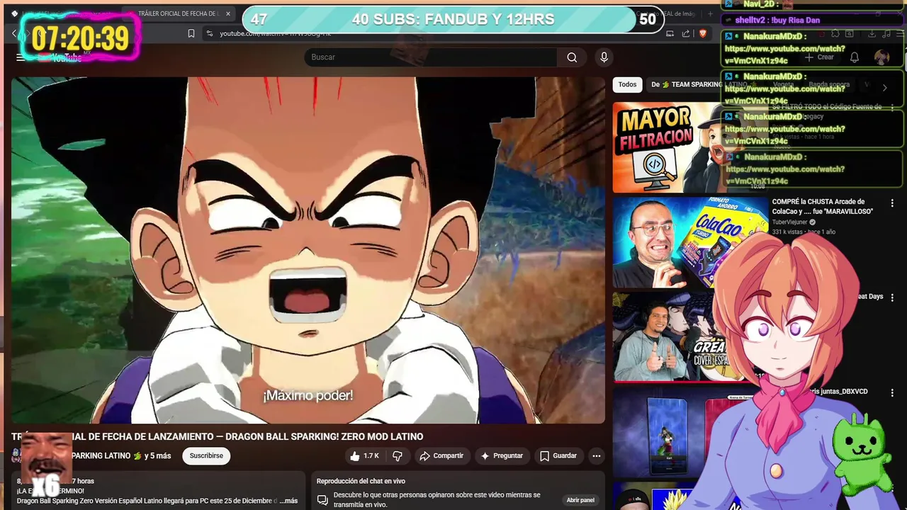Open YouTube hamburger guide menu
This screenshot has height=510, width=907.
[x=20, y=57]
